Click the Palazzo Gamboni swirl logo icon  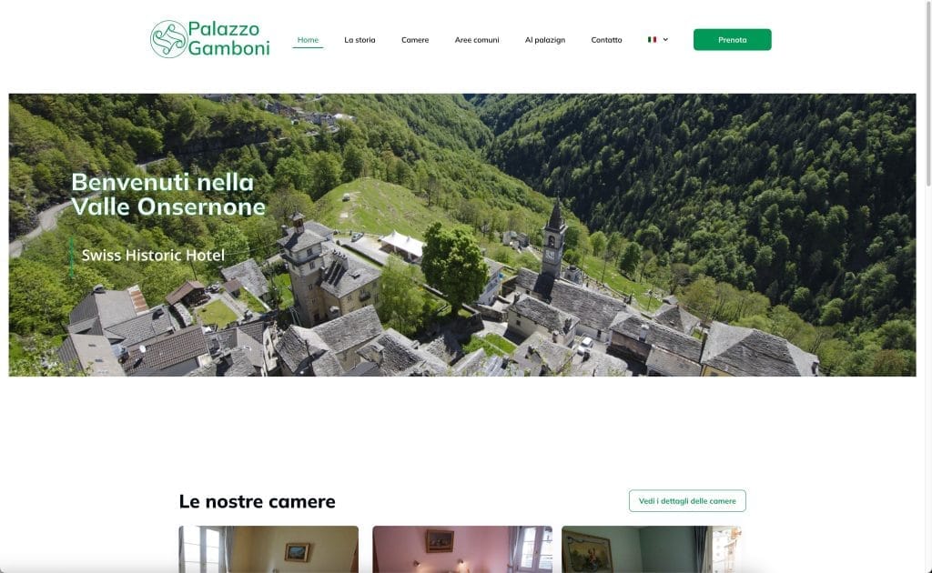[168, 39]
